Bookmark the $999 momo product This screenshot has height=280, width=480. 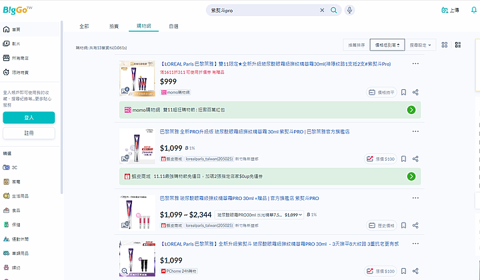point(403,93)
